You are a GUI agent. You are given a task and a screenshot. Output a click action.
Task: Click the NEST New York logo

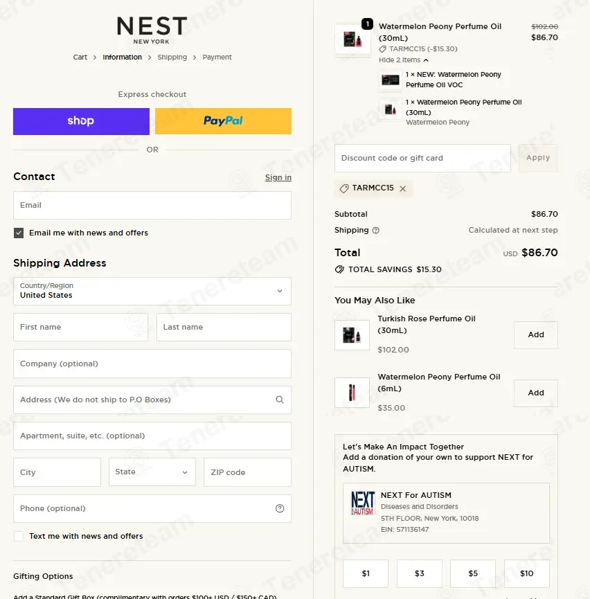click(152, 30)
